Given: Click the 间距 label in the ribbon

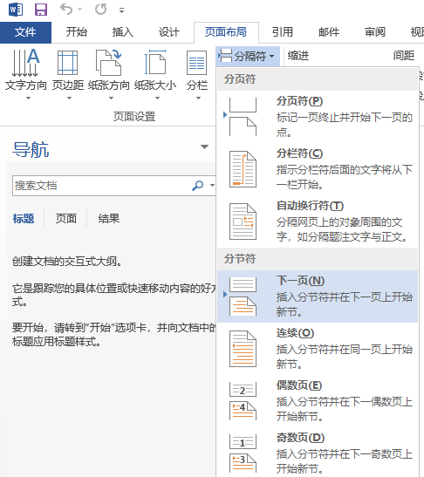Looking at the screenshot, I should pos(404,56).
